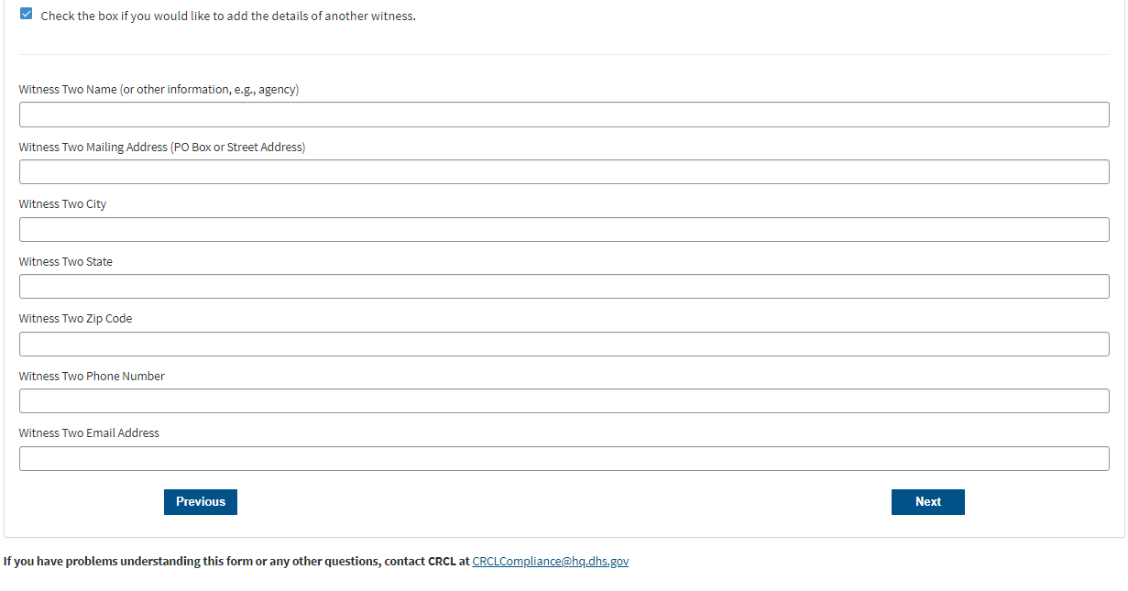Click the Witness Two Phone Number text box
The width and height of the screenshot is (1128, 591).
(x=564, y=401)
